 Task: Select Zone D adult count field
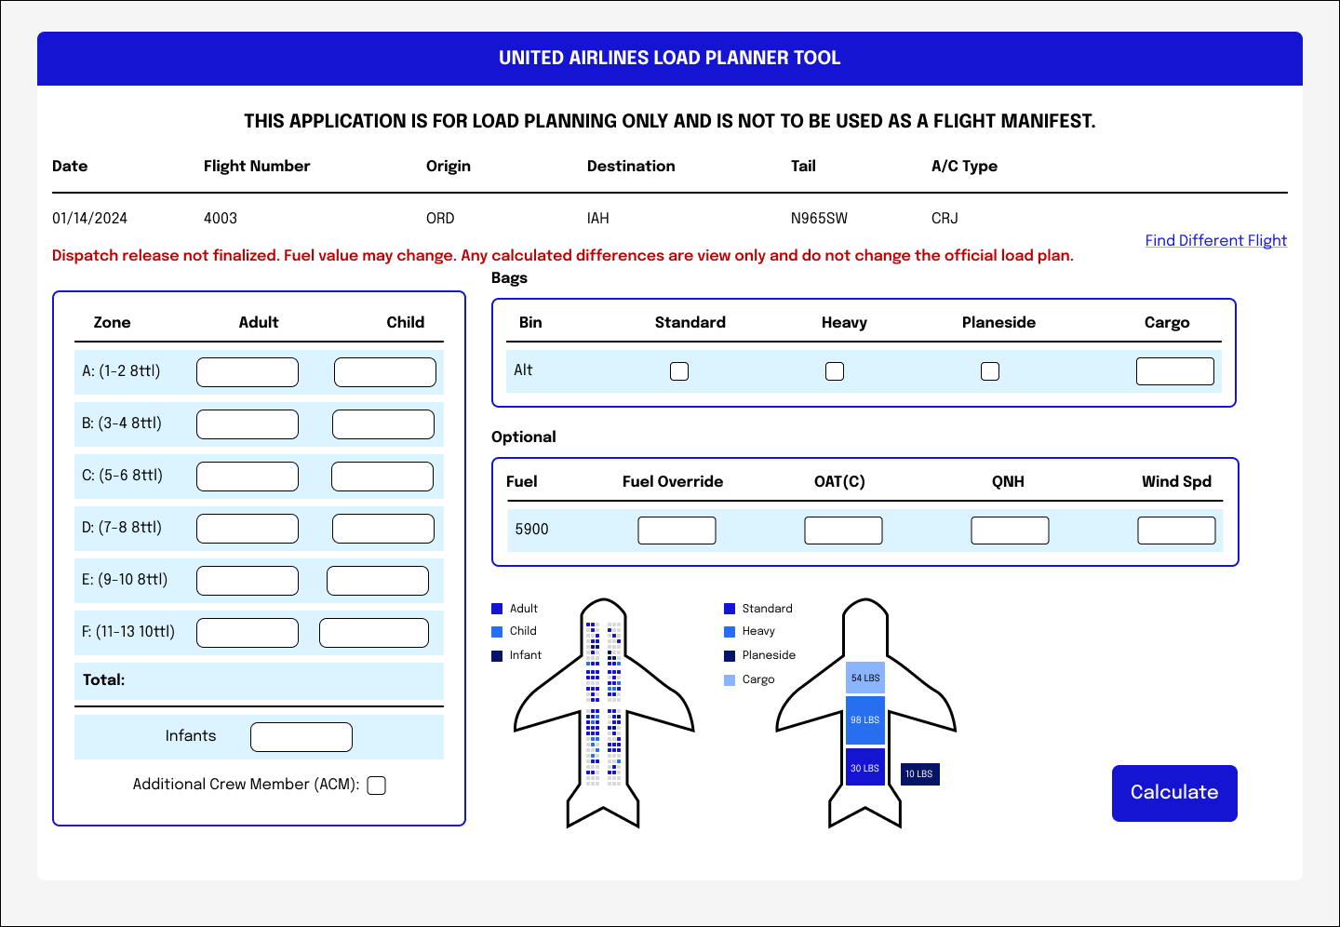(248, 529)
